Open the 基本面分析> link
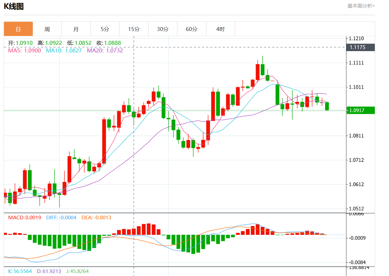Viewport: 389px width, 276px height. tap(361, 6)
